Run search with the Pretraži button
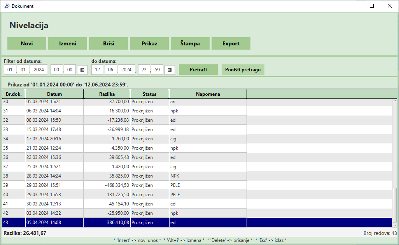 (198, 70)
